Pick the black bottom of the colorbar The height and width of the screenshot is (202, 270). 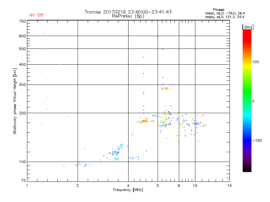(x=247, y=170)
